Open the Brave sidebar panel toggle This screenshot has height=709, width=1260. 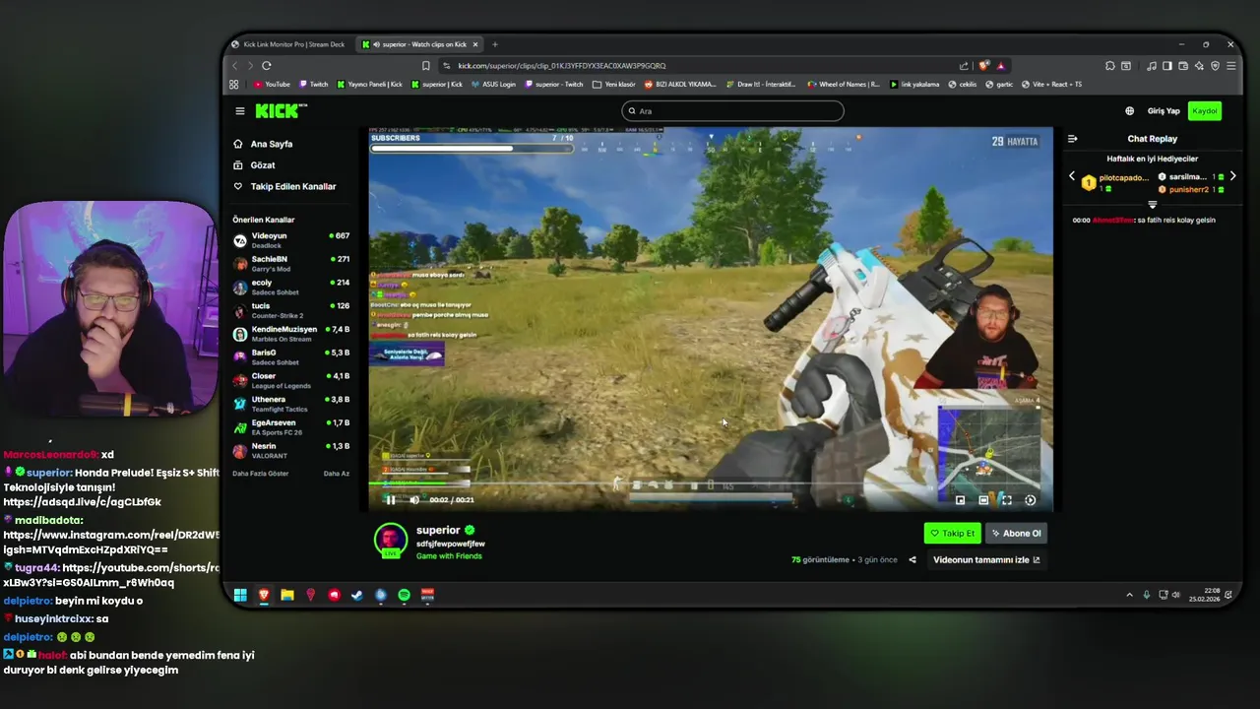[x=1167, y=66]
